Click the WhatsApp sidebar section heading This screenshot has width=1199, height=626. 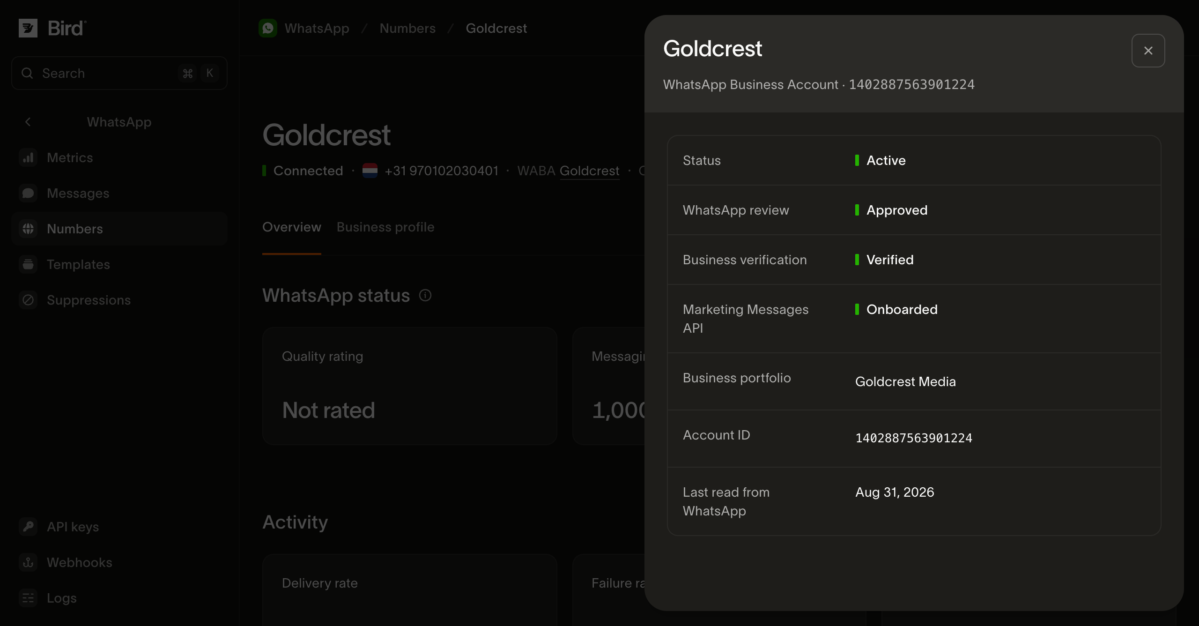click(119, 122)
